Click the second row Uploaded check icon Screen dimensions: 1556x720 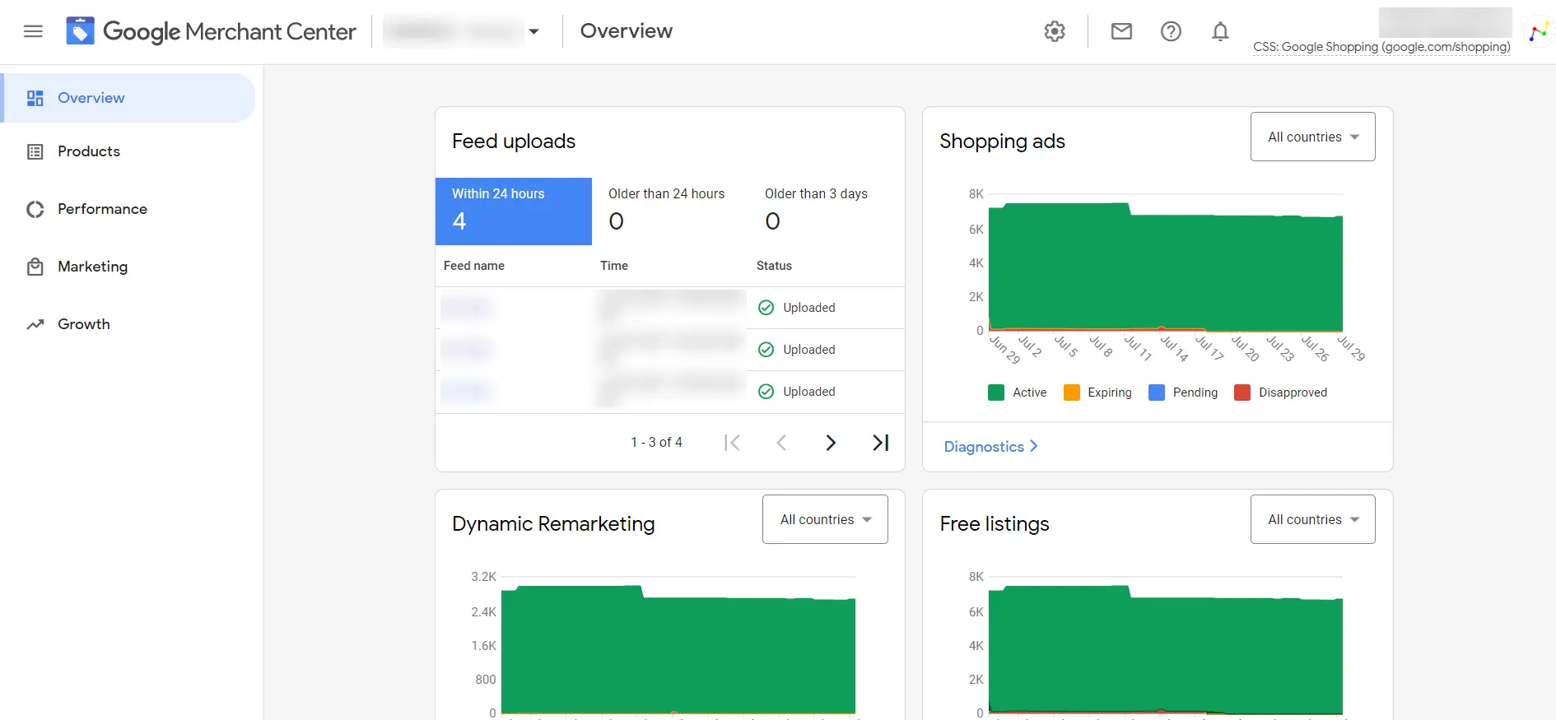(766, 350)
